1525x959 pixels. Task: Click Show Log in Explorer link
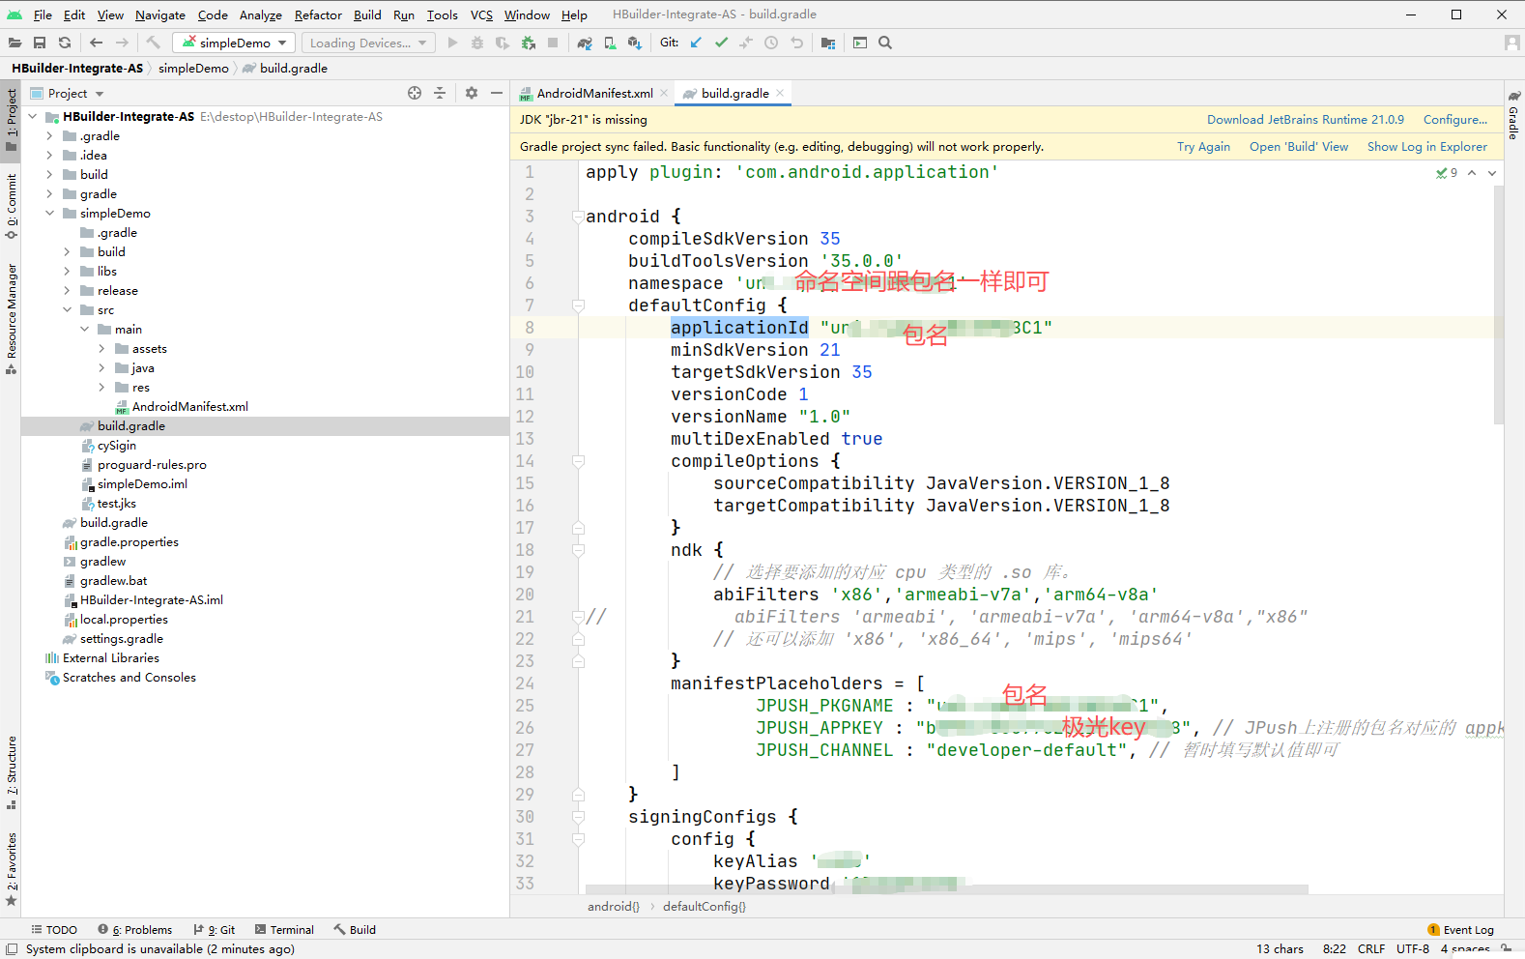click(1426, 147)
